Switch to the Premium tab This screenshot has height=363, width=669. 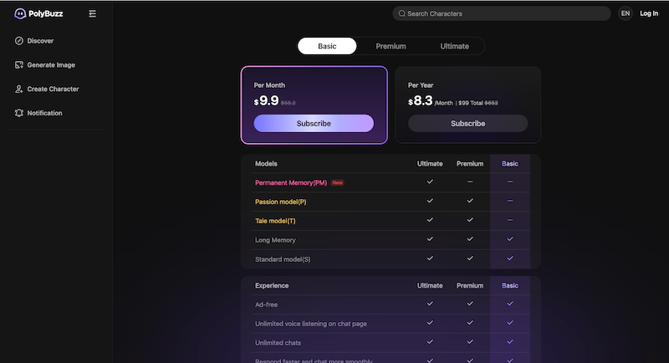coord(391,46)
